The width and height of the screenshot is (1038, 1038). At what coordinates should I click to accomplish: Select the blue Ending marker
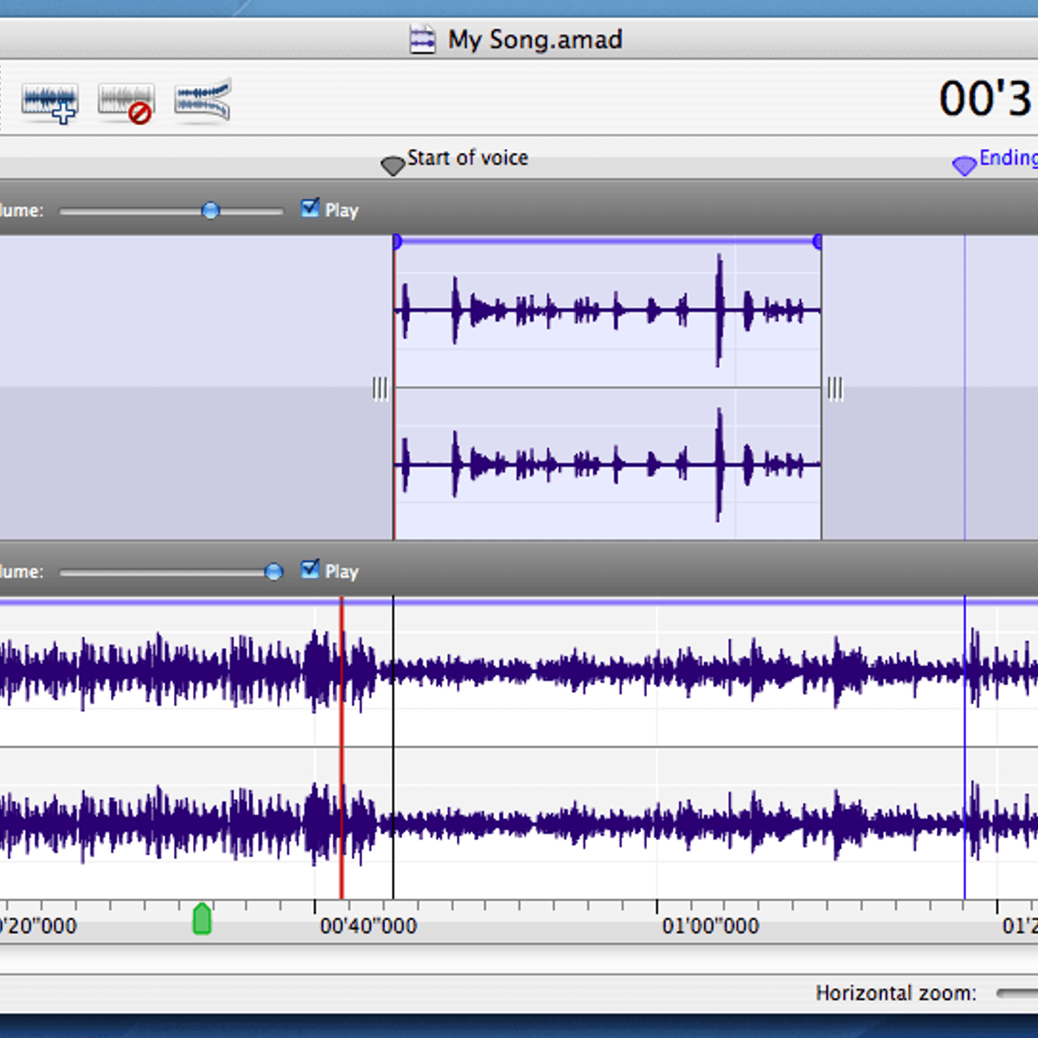[x=964, y=164]
